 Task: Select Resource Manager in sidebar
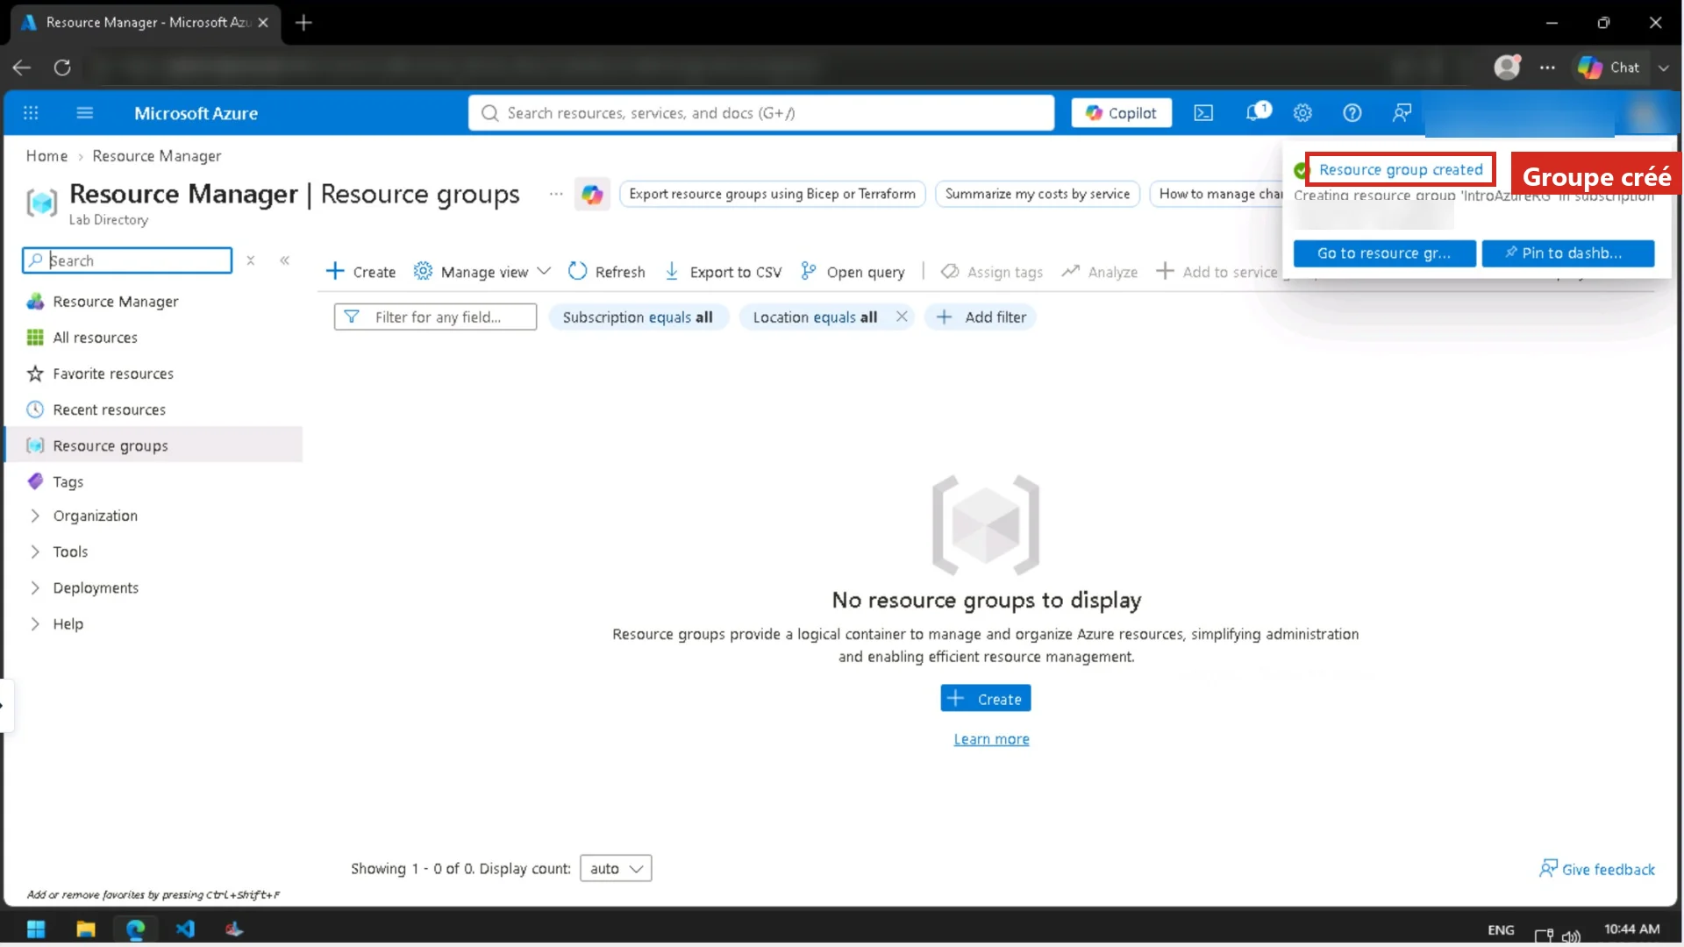[115, 302]
